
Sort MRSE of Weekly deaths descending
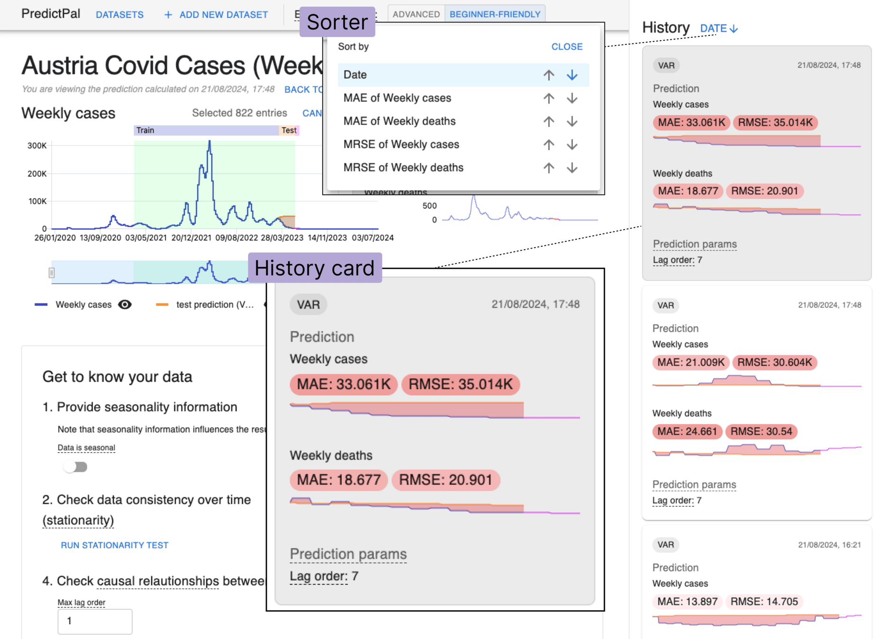pyautogui.click(x=572, y=168)
